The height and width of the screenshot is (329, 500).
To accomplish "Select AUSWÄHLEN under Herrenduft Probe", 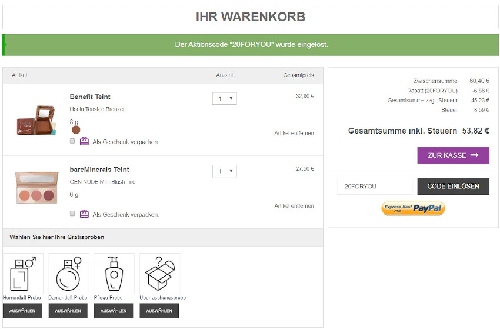I will pyautogui.click(x=22, y=311).
